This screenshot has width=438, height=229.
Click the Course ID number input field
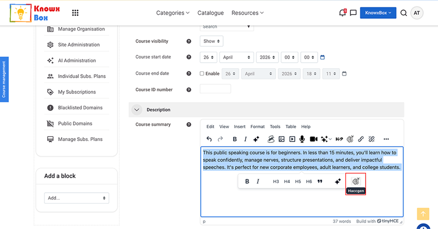[x=215, y=89]
